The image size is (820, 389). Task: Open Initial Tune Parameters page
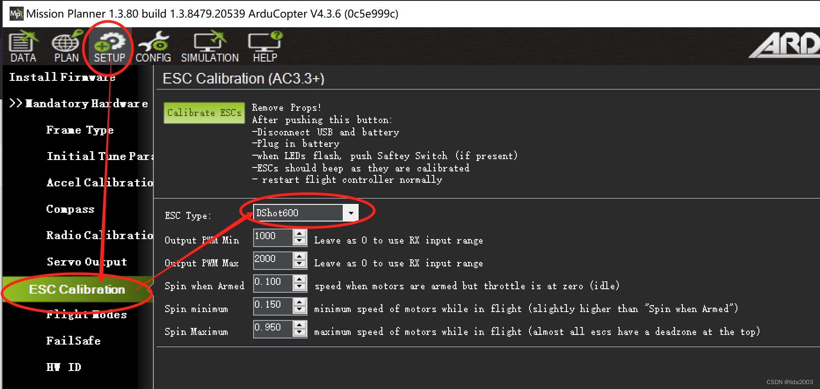100,156
